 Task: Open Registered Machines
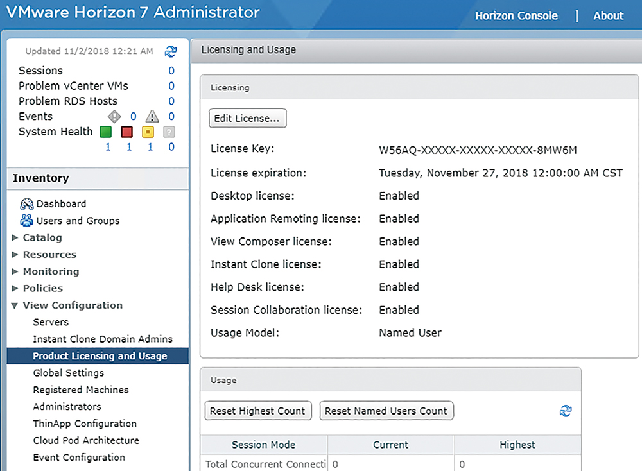(x=81, y=390)
